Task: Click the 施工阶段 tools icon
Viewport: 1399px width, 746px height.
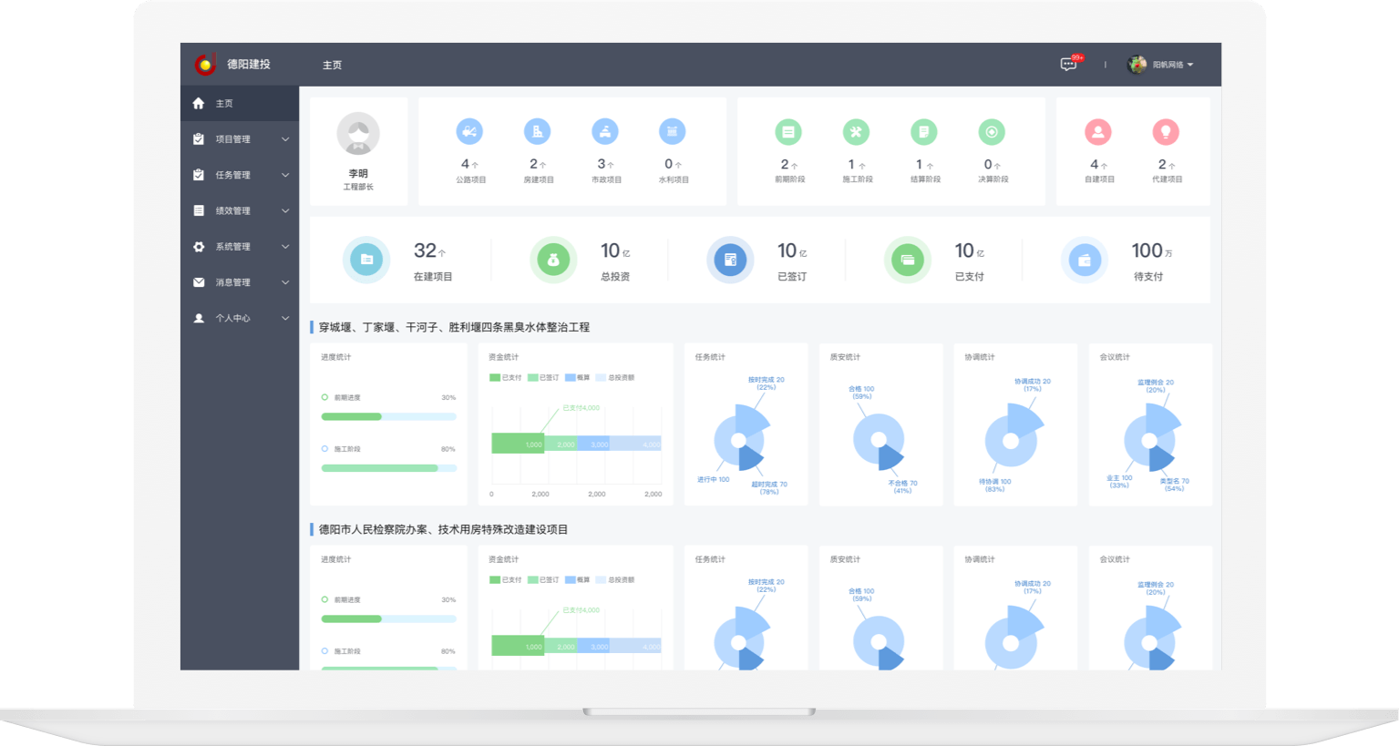Action: click(856, 132)
